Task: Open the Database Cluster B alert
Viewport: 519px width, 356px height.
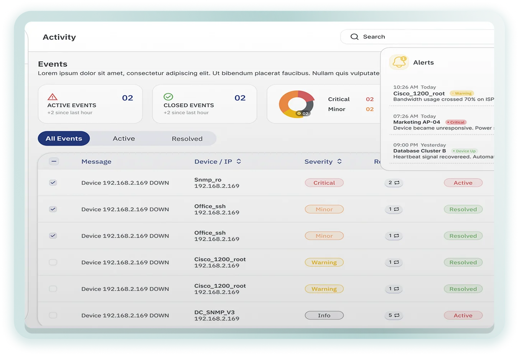Action: click(443, 151)
